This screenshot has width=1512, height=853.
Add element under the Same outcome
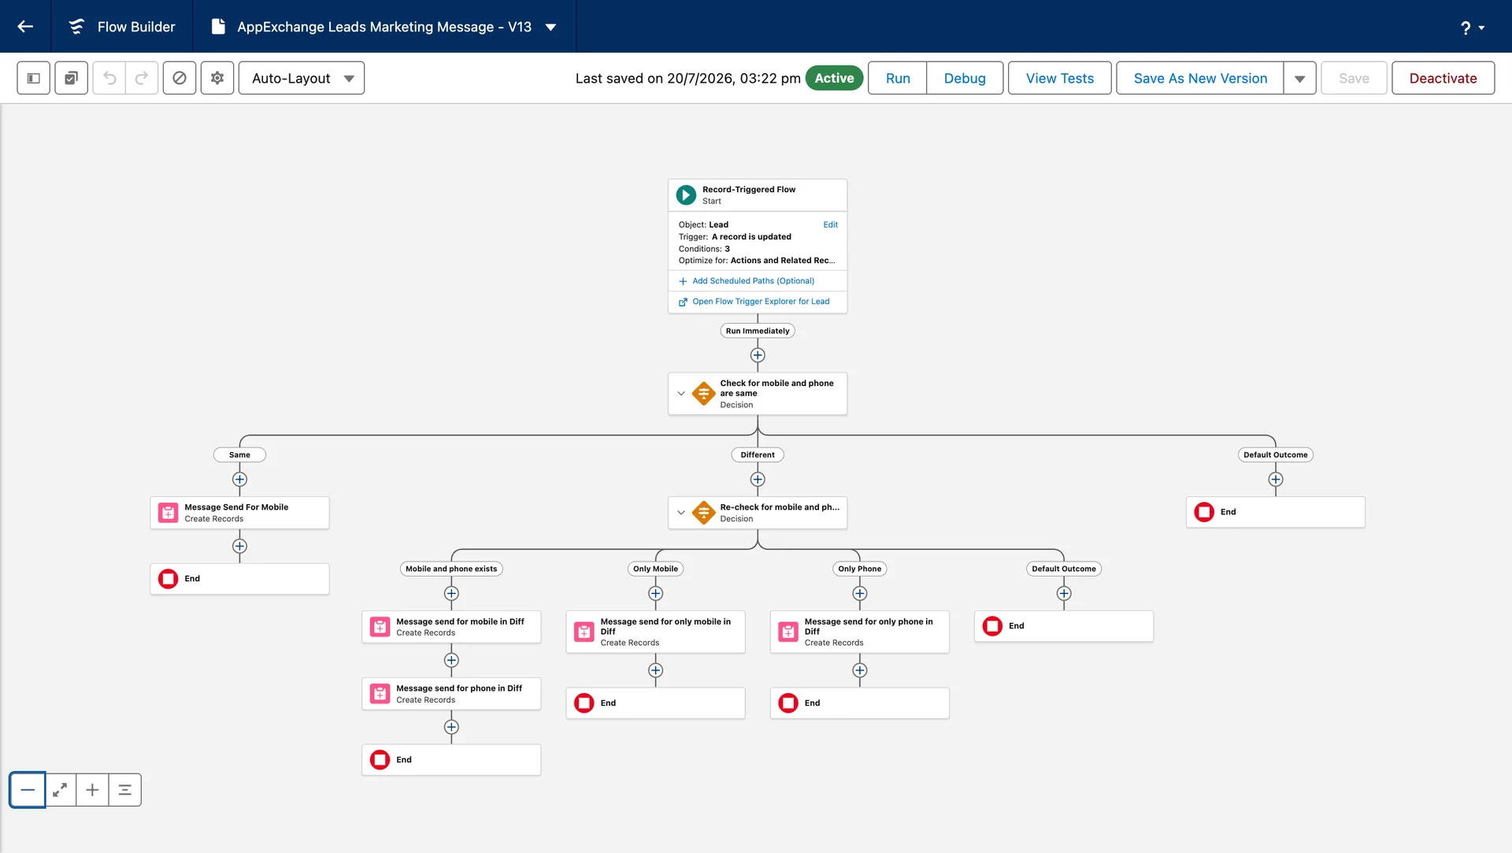coord(239,480)
